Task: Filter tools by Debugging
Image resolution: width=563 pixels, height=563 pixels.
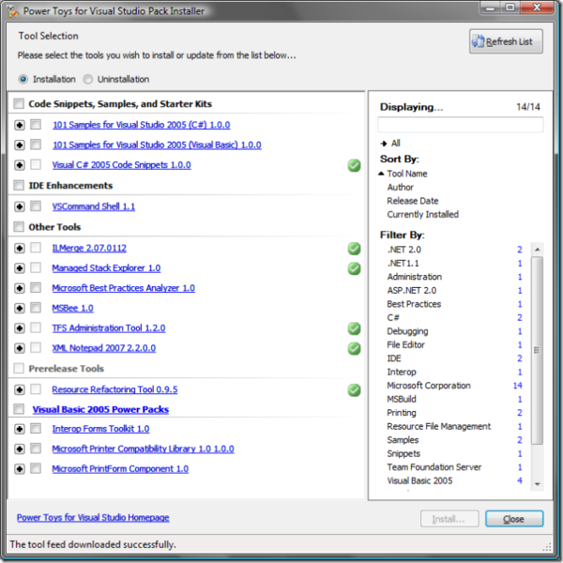Action: pyautogui.click(x=407, y=331)
